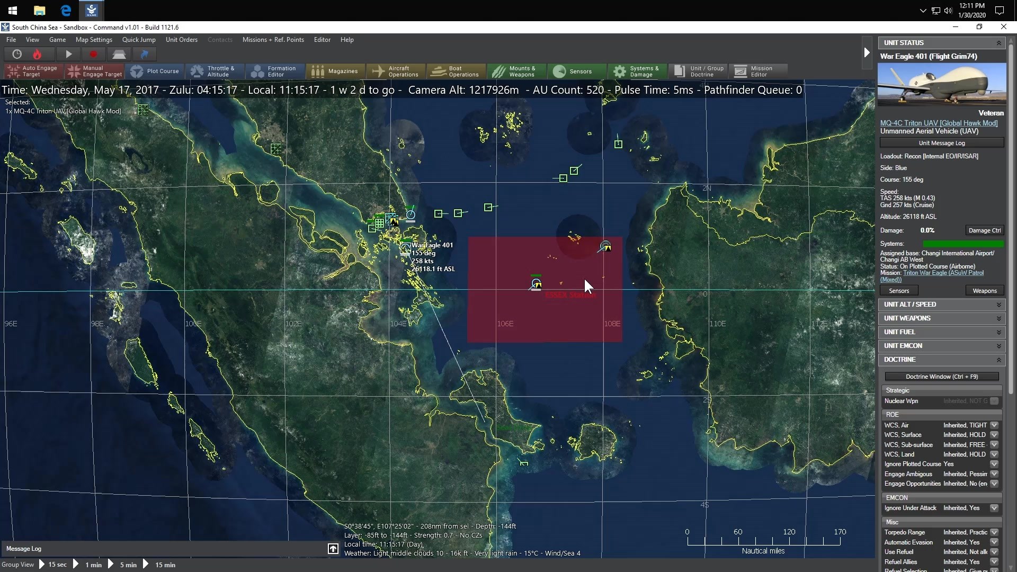This screenshot has width=1017, height=572.
Task: Click the red flame icon in toolbar
Action: (37, 54)
